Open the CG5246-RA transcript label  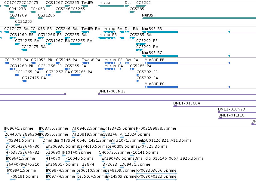click(x=66, y=29)
